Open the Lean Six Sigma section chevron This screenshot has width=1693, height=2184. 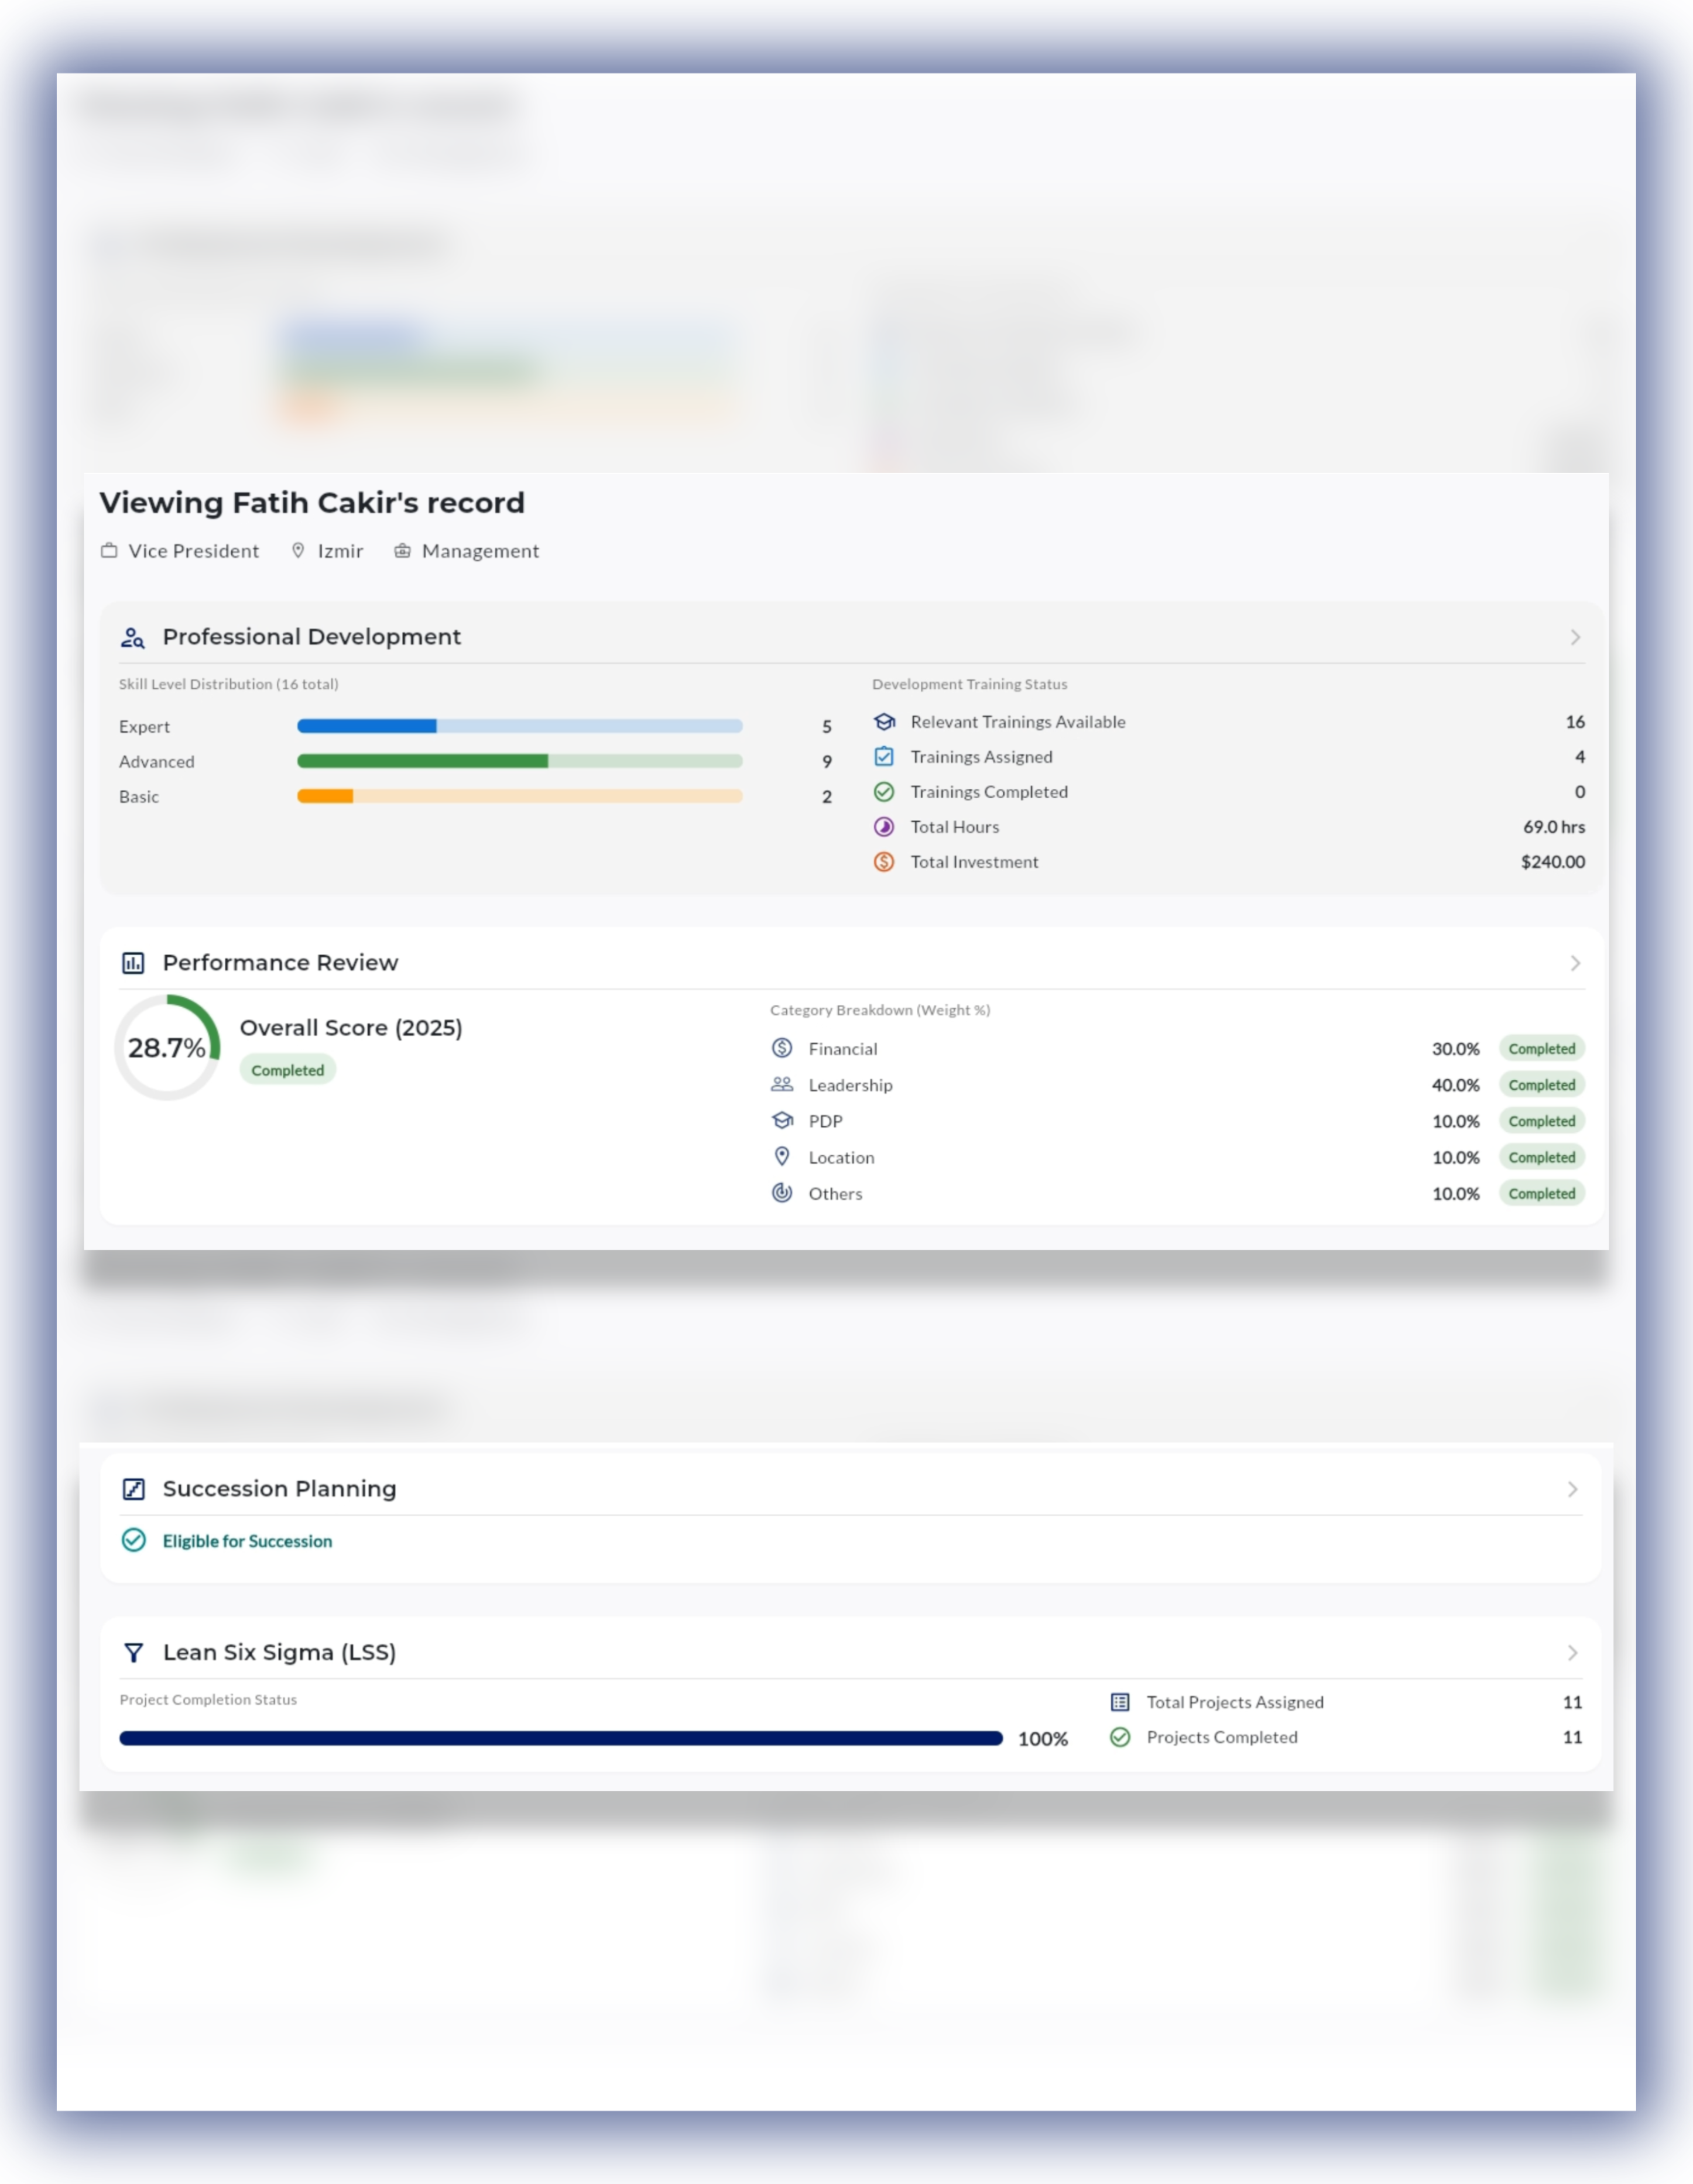(x=1572, y=1653)
